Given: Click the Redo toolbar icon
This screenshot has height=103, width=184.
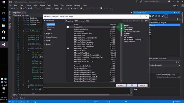Looking at the screenshot, I should coord(40,8).
